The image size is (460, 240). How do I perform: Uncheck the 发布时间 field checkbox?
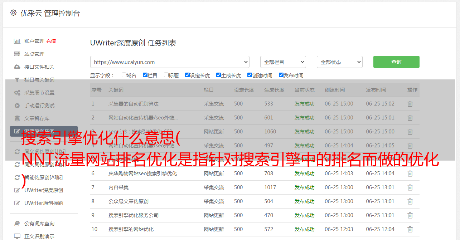tap(281, 75)
